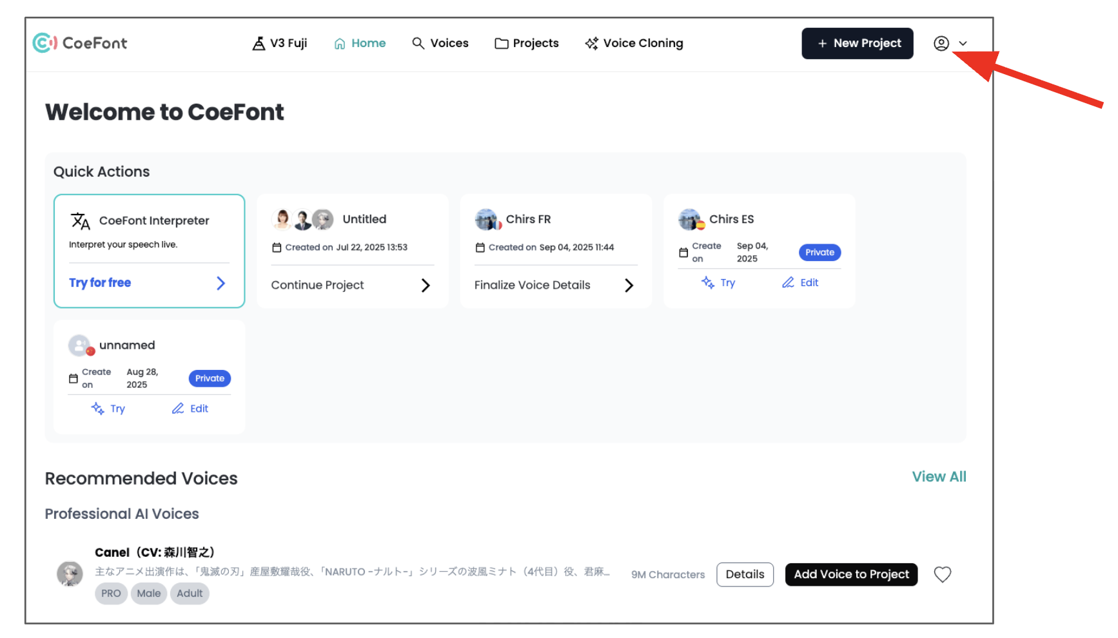Click the chevron beside Try for free
The image size is (1118, 638).
click(221, 283)
